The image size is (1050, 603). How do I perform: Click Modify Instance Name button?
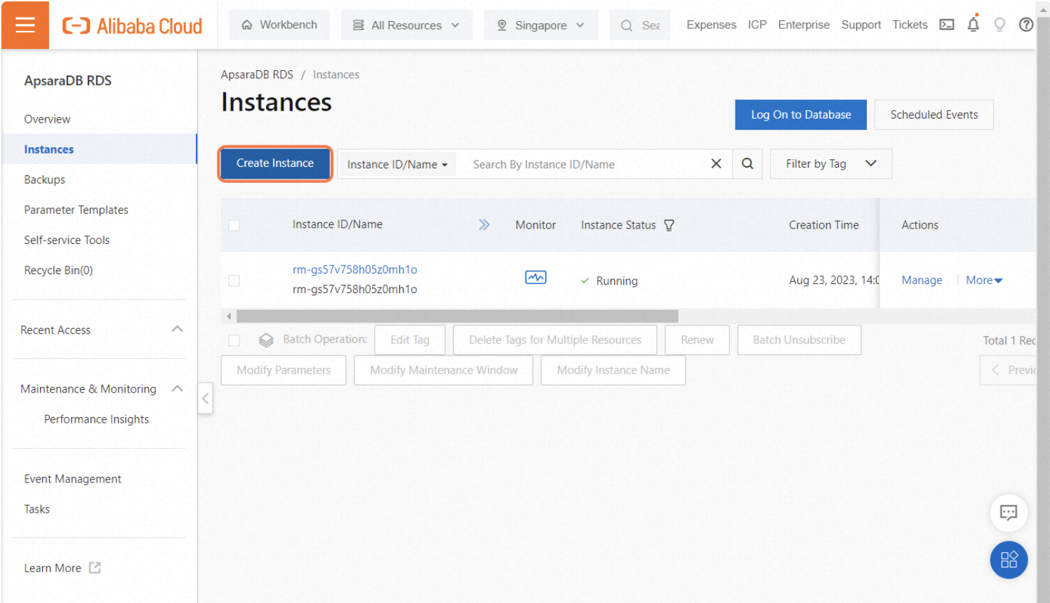pos(613,370)
